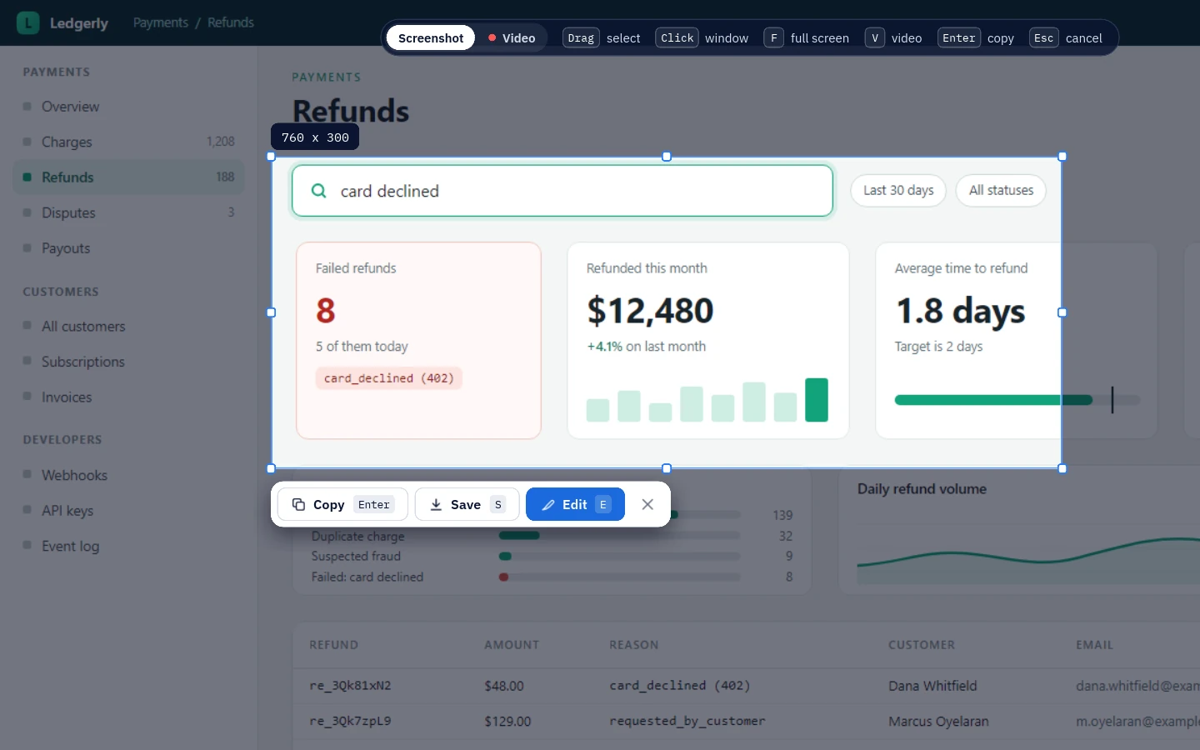Image resolution: width=1200 pixels, height=750 pixels.
Task: Open the All statuses filter
Action: [x=1001, y=191]
